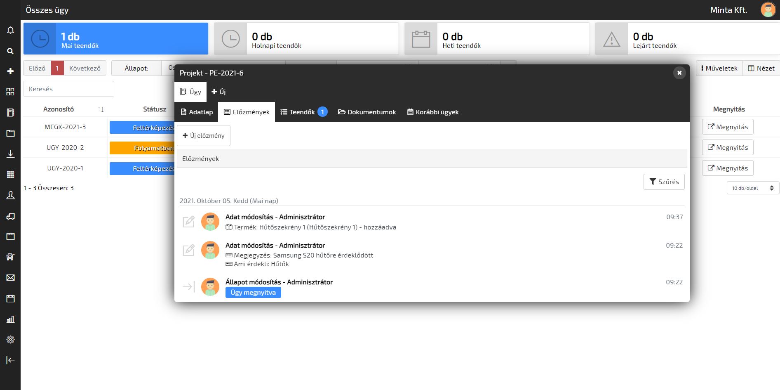The image size is (780, 390).
Task: Close the Projekt PE-2021-6 dialog
Action: click(679, 73)
